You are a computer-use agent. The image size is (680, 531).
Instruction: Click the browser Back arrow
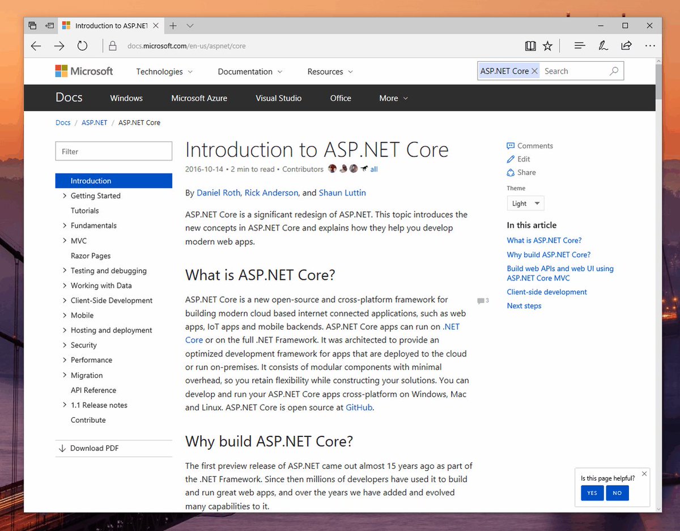[36, 46]
